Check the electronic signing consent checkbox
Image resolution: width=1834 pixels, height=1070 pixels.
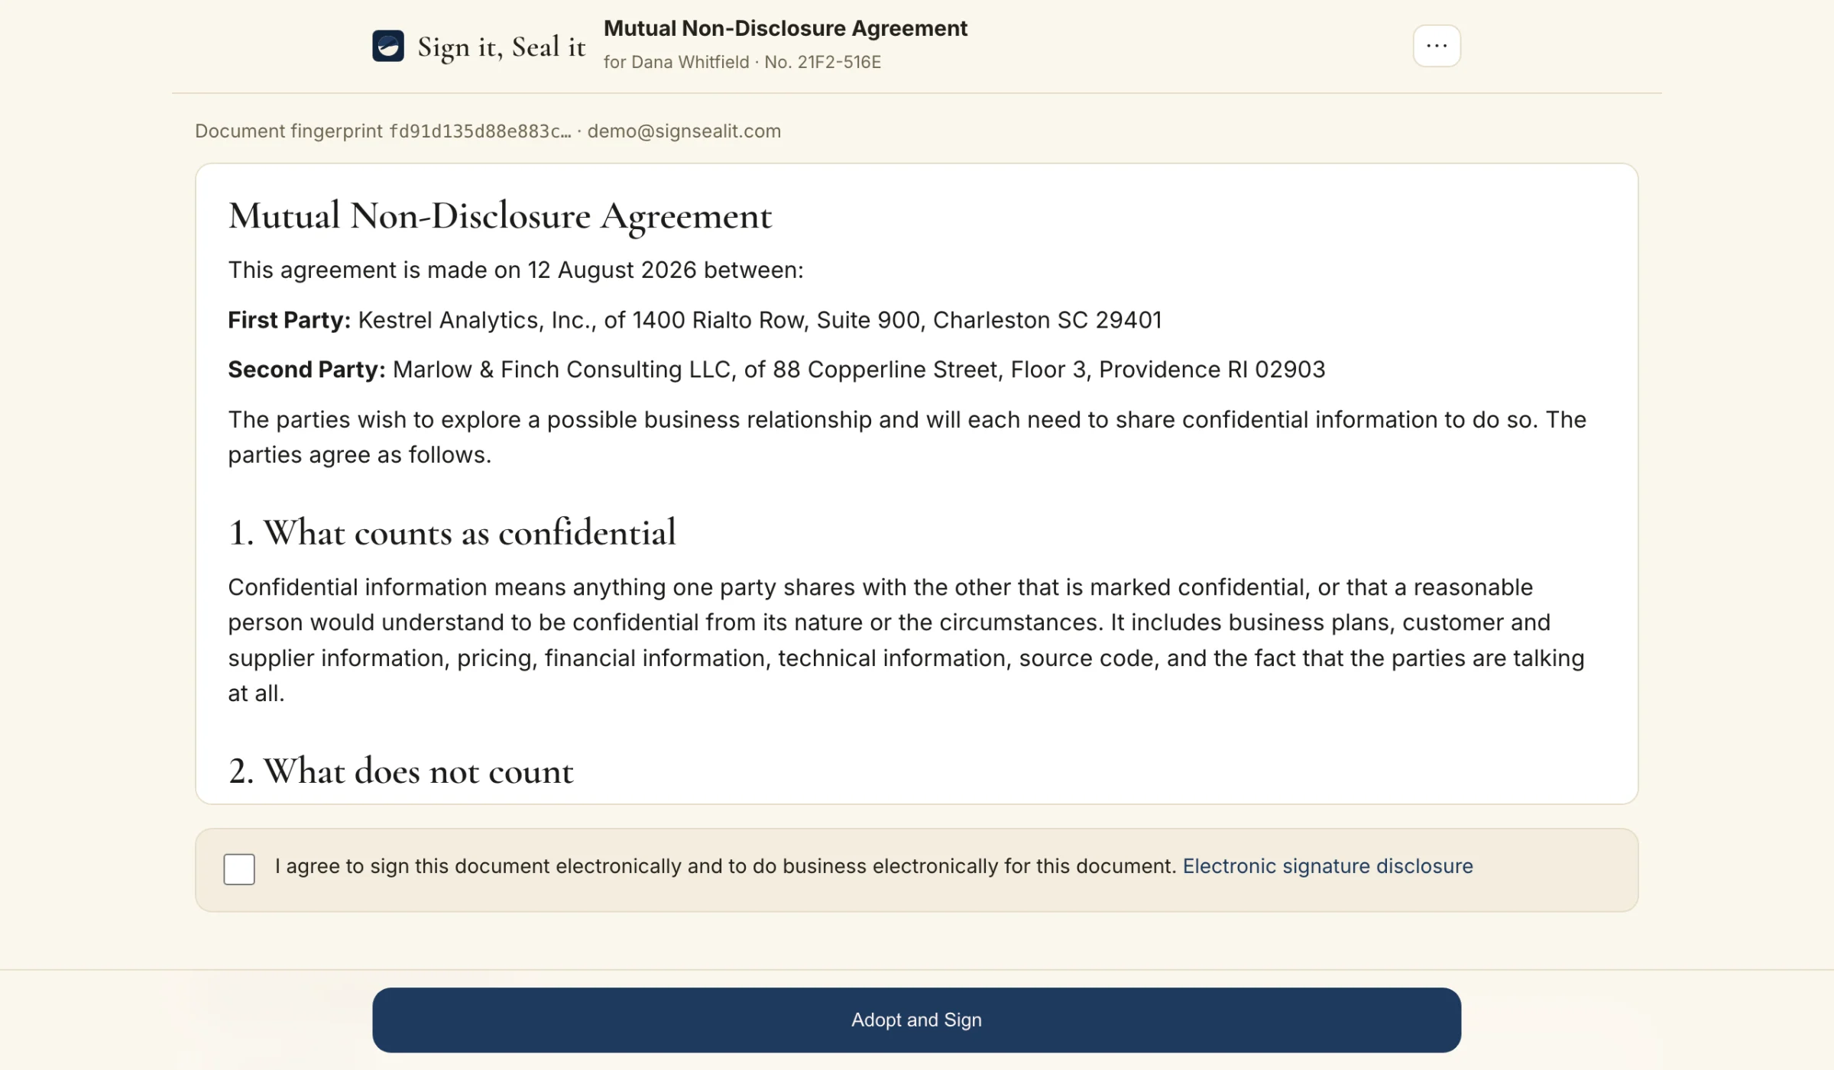(x=239, y=869)
